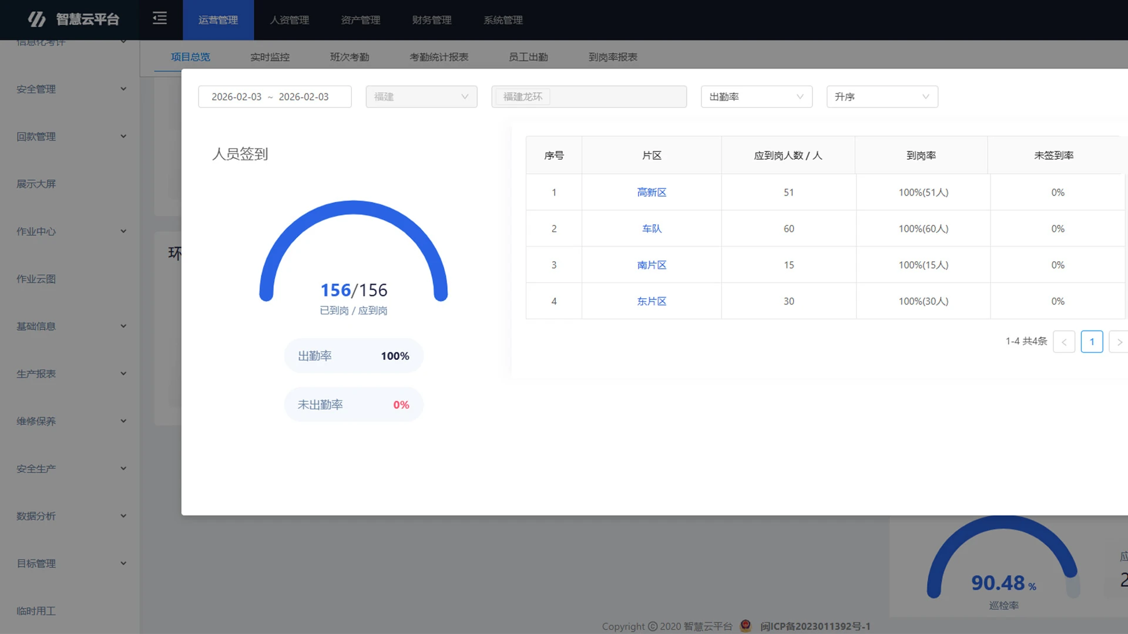
Task: Expand 作业中心 sidebar chevron
Action: click(123, 231)
